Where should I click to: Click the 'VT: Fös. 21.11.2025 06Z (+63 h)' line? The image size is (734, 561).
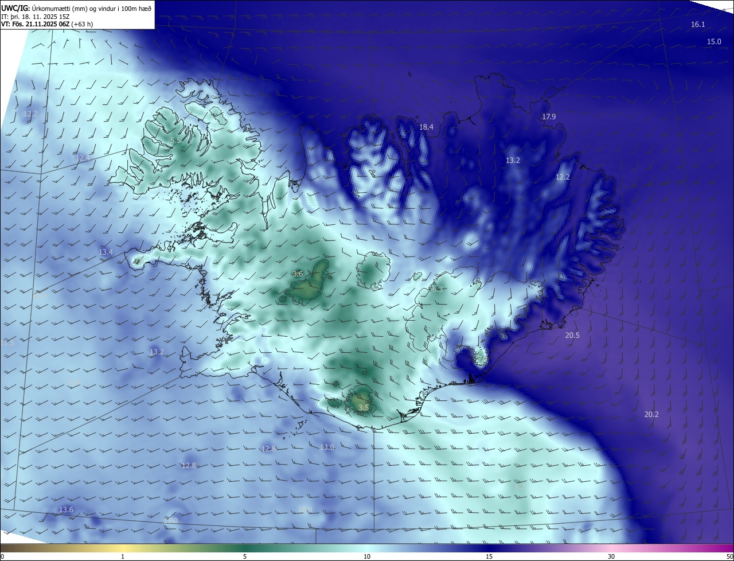coord(47,24)
